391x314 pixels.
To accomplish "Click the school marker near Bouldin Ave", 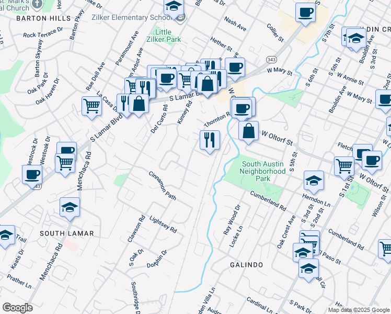I will tap(356, 40).
